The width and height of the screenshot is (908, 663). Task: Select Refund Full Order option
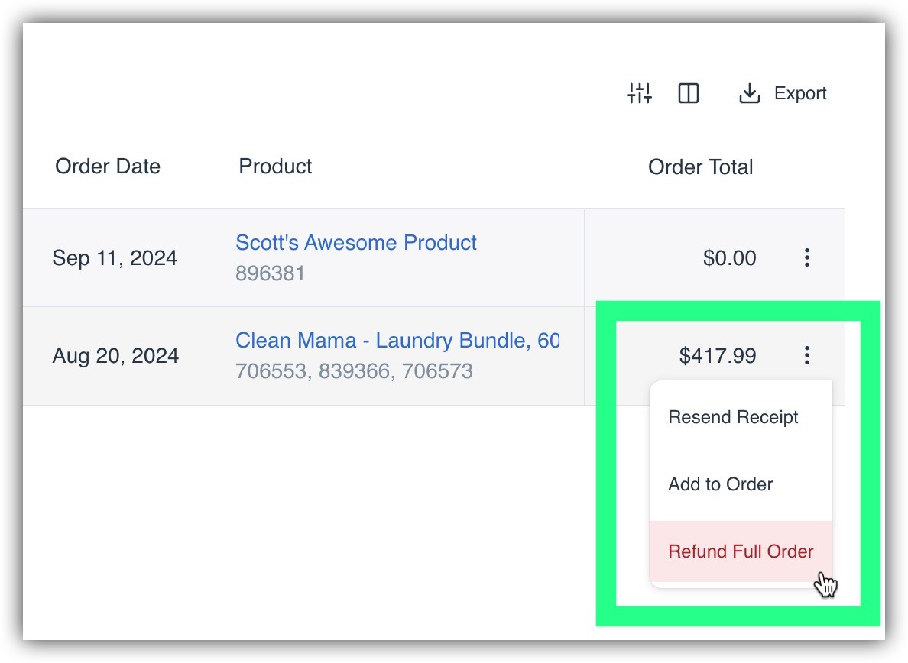740,551
